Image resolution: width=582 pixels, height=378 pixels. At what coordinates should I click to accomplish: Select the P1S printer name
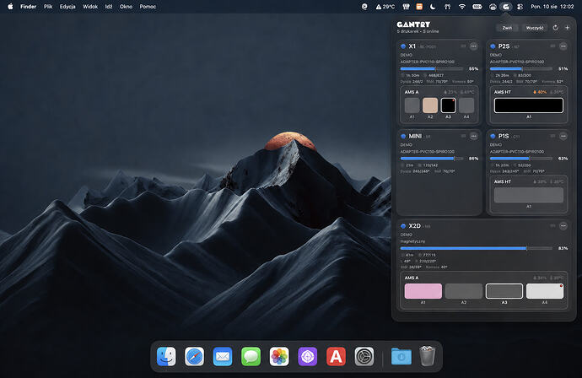(x=504, y=137)
